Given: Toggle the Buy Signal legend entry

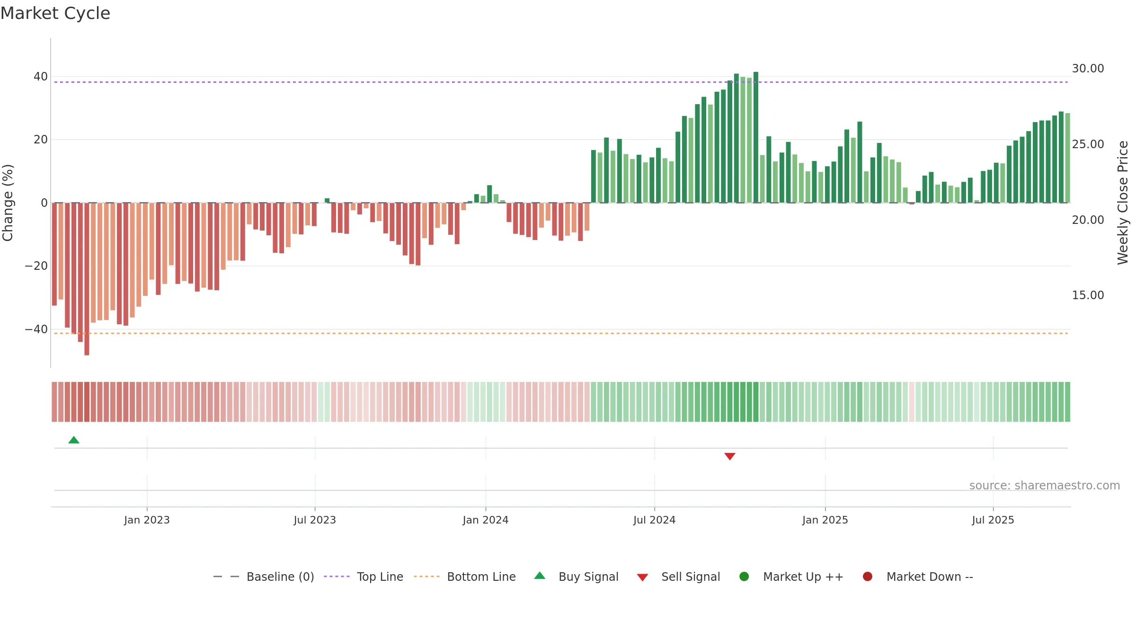Looking at the screenshot, I should click(x=576, y=577).
